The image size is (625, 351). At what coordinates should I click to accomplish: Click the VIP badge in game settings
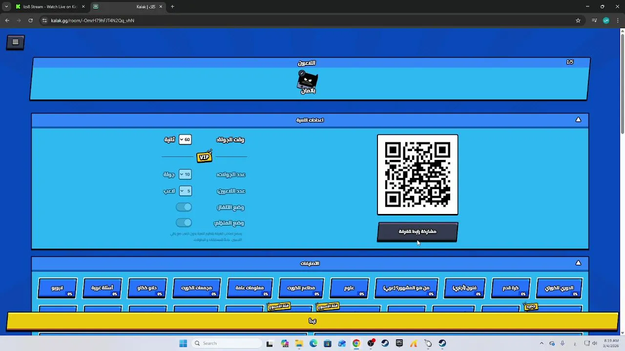pyautogui.click(x=204, y=157)
